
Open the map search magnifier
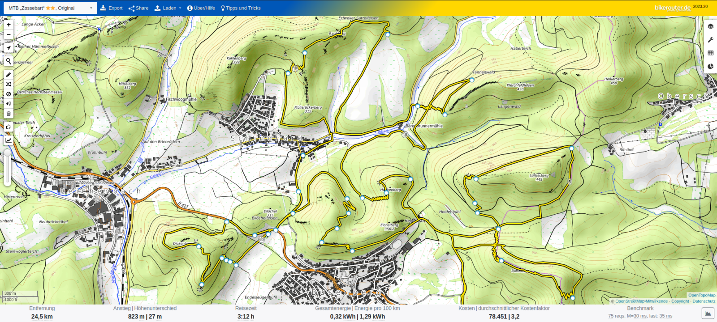click(x=9, y=61)
